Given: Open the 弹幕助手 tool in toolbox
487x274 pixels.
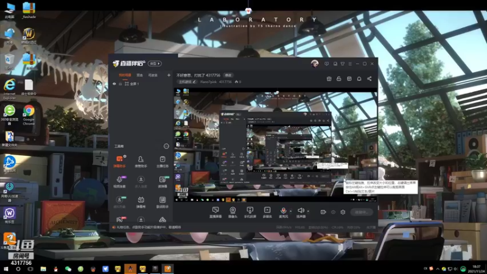Looking at the screenshot, I should pos(119,161).
